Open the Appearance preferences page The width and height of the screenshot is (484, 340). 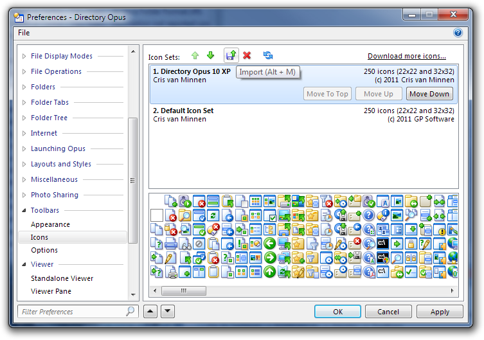click(x=50, y=224)
